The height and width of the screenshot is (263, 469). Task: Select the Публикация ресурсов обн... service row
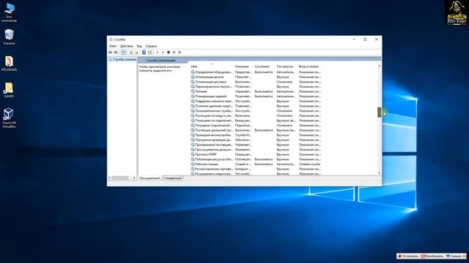pos(256,159)
